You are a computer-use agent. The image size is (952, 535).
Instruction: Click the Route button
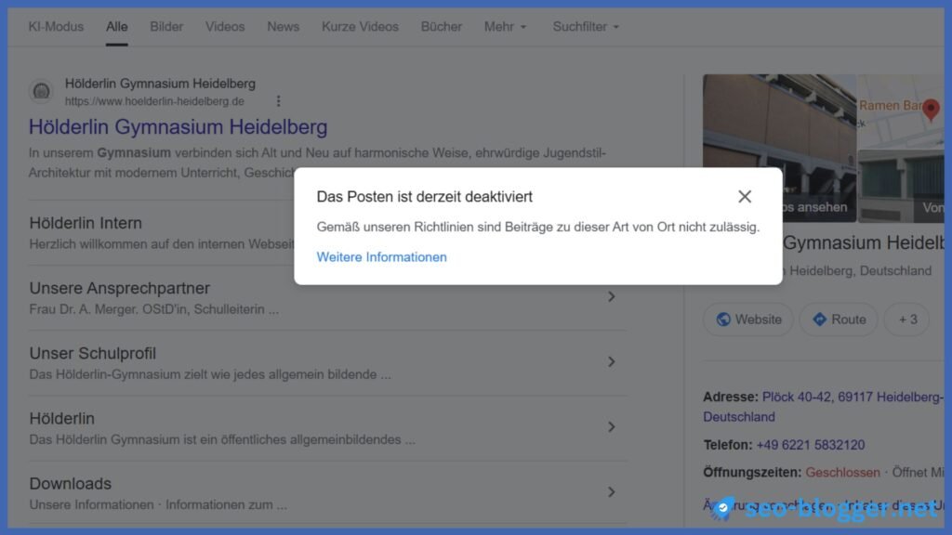coord(839,320)
